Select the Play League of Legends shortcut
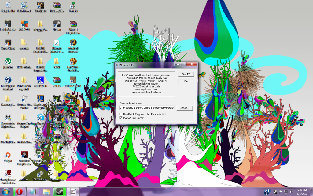The image size is (313, 196). 41,102
